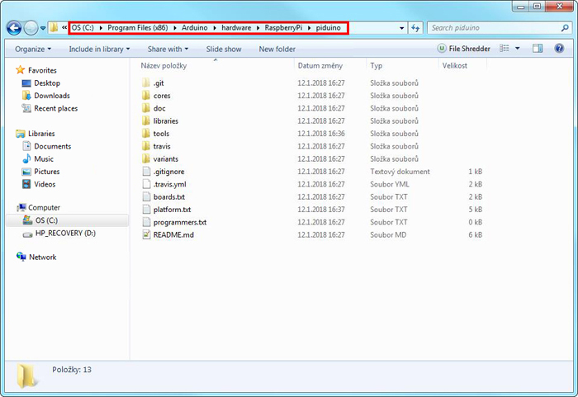The image size is (578, 397).
Task: Click the change view icon
Action: [x=505, y=49]
